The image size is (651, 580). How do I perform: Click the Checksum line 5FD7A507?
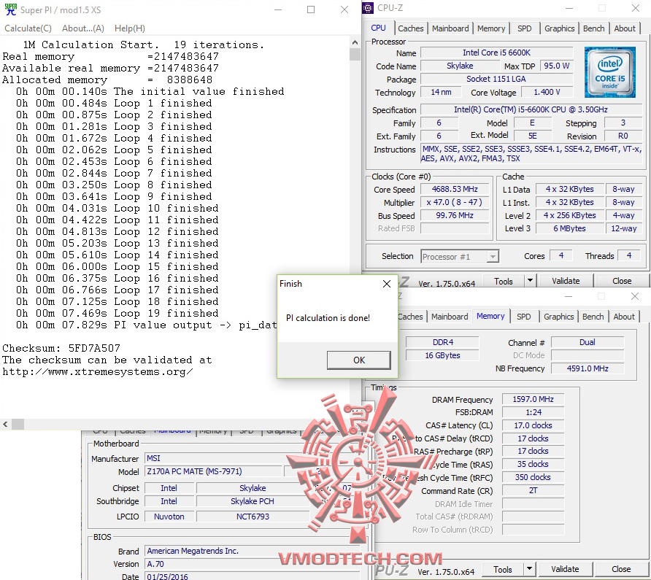(x=61, y=348)
